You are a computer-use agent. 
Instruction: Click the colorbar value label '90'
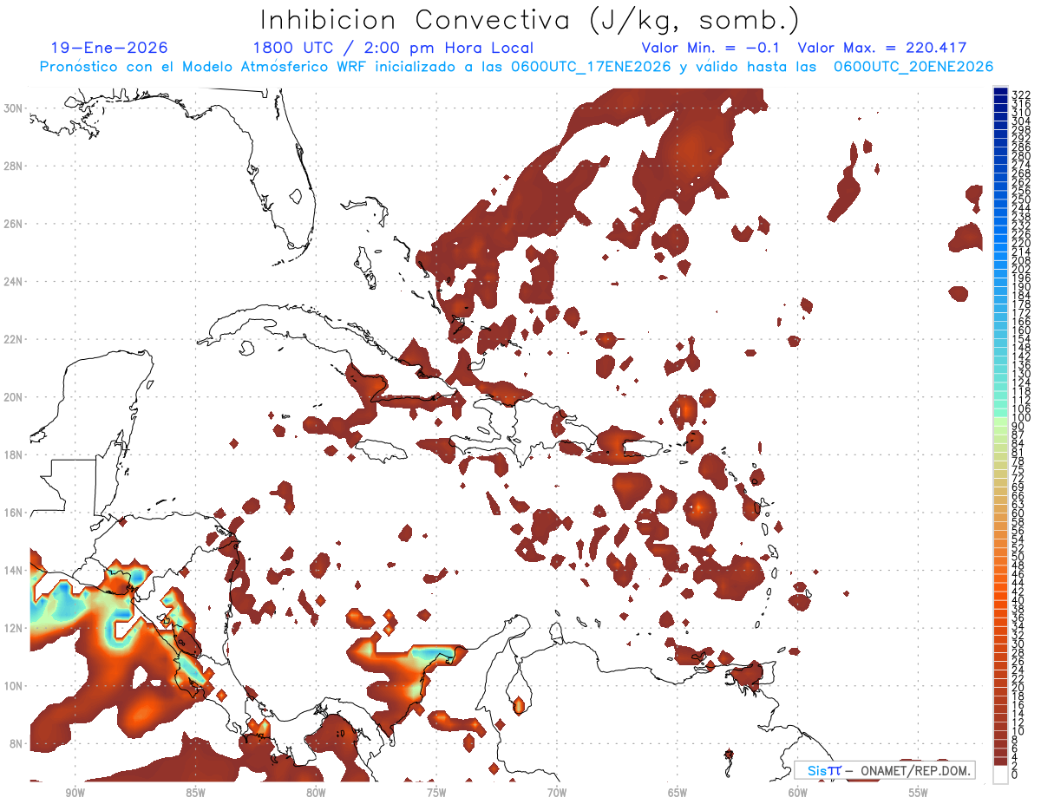(x=1018, y=427)
